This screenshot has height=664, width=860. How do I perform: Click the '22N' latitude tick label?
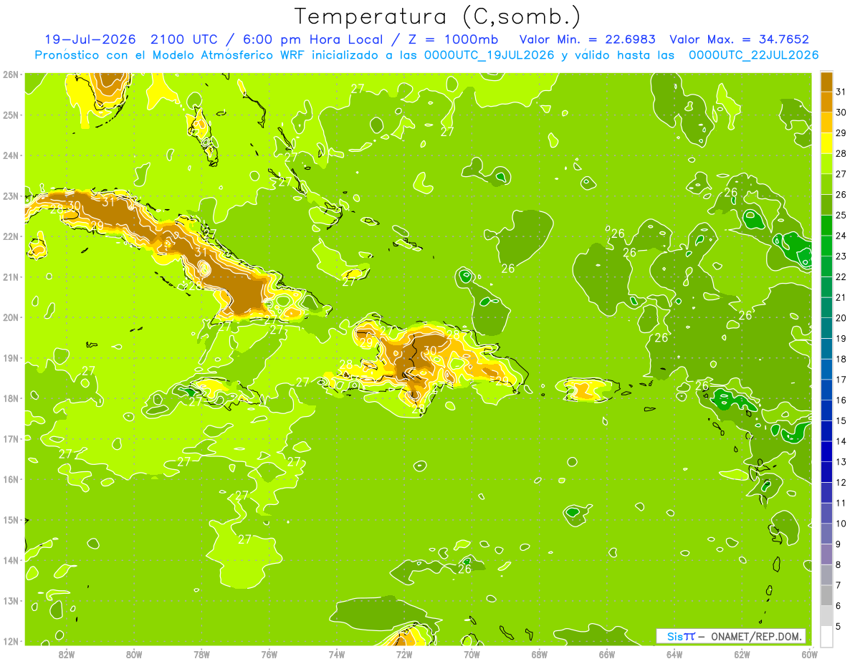tap(11, 236)
